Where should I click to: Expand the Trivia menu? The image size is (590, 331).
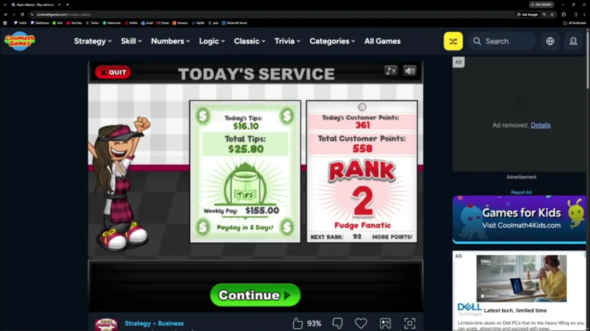288,41
